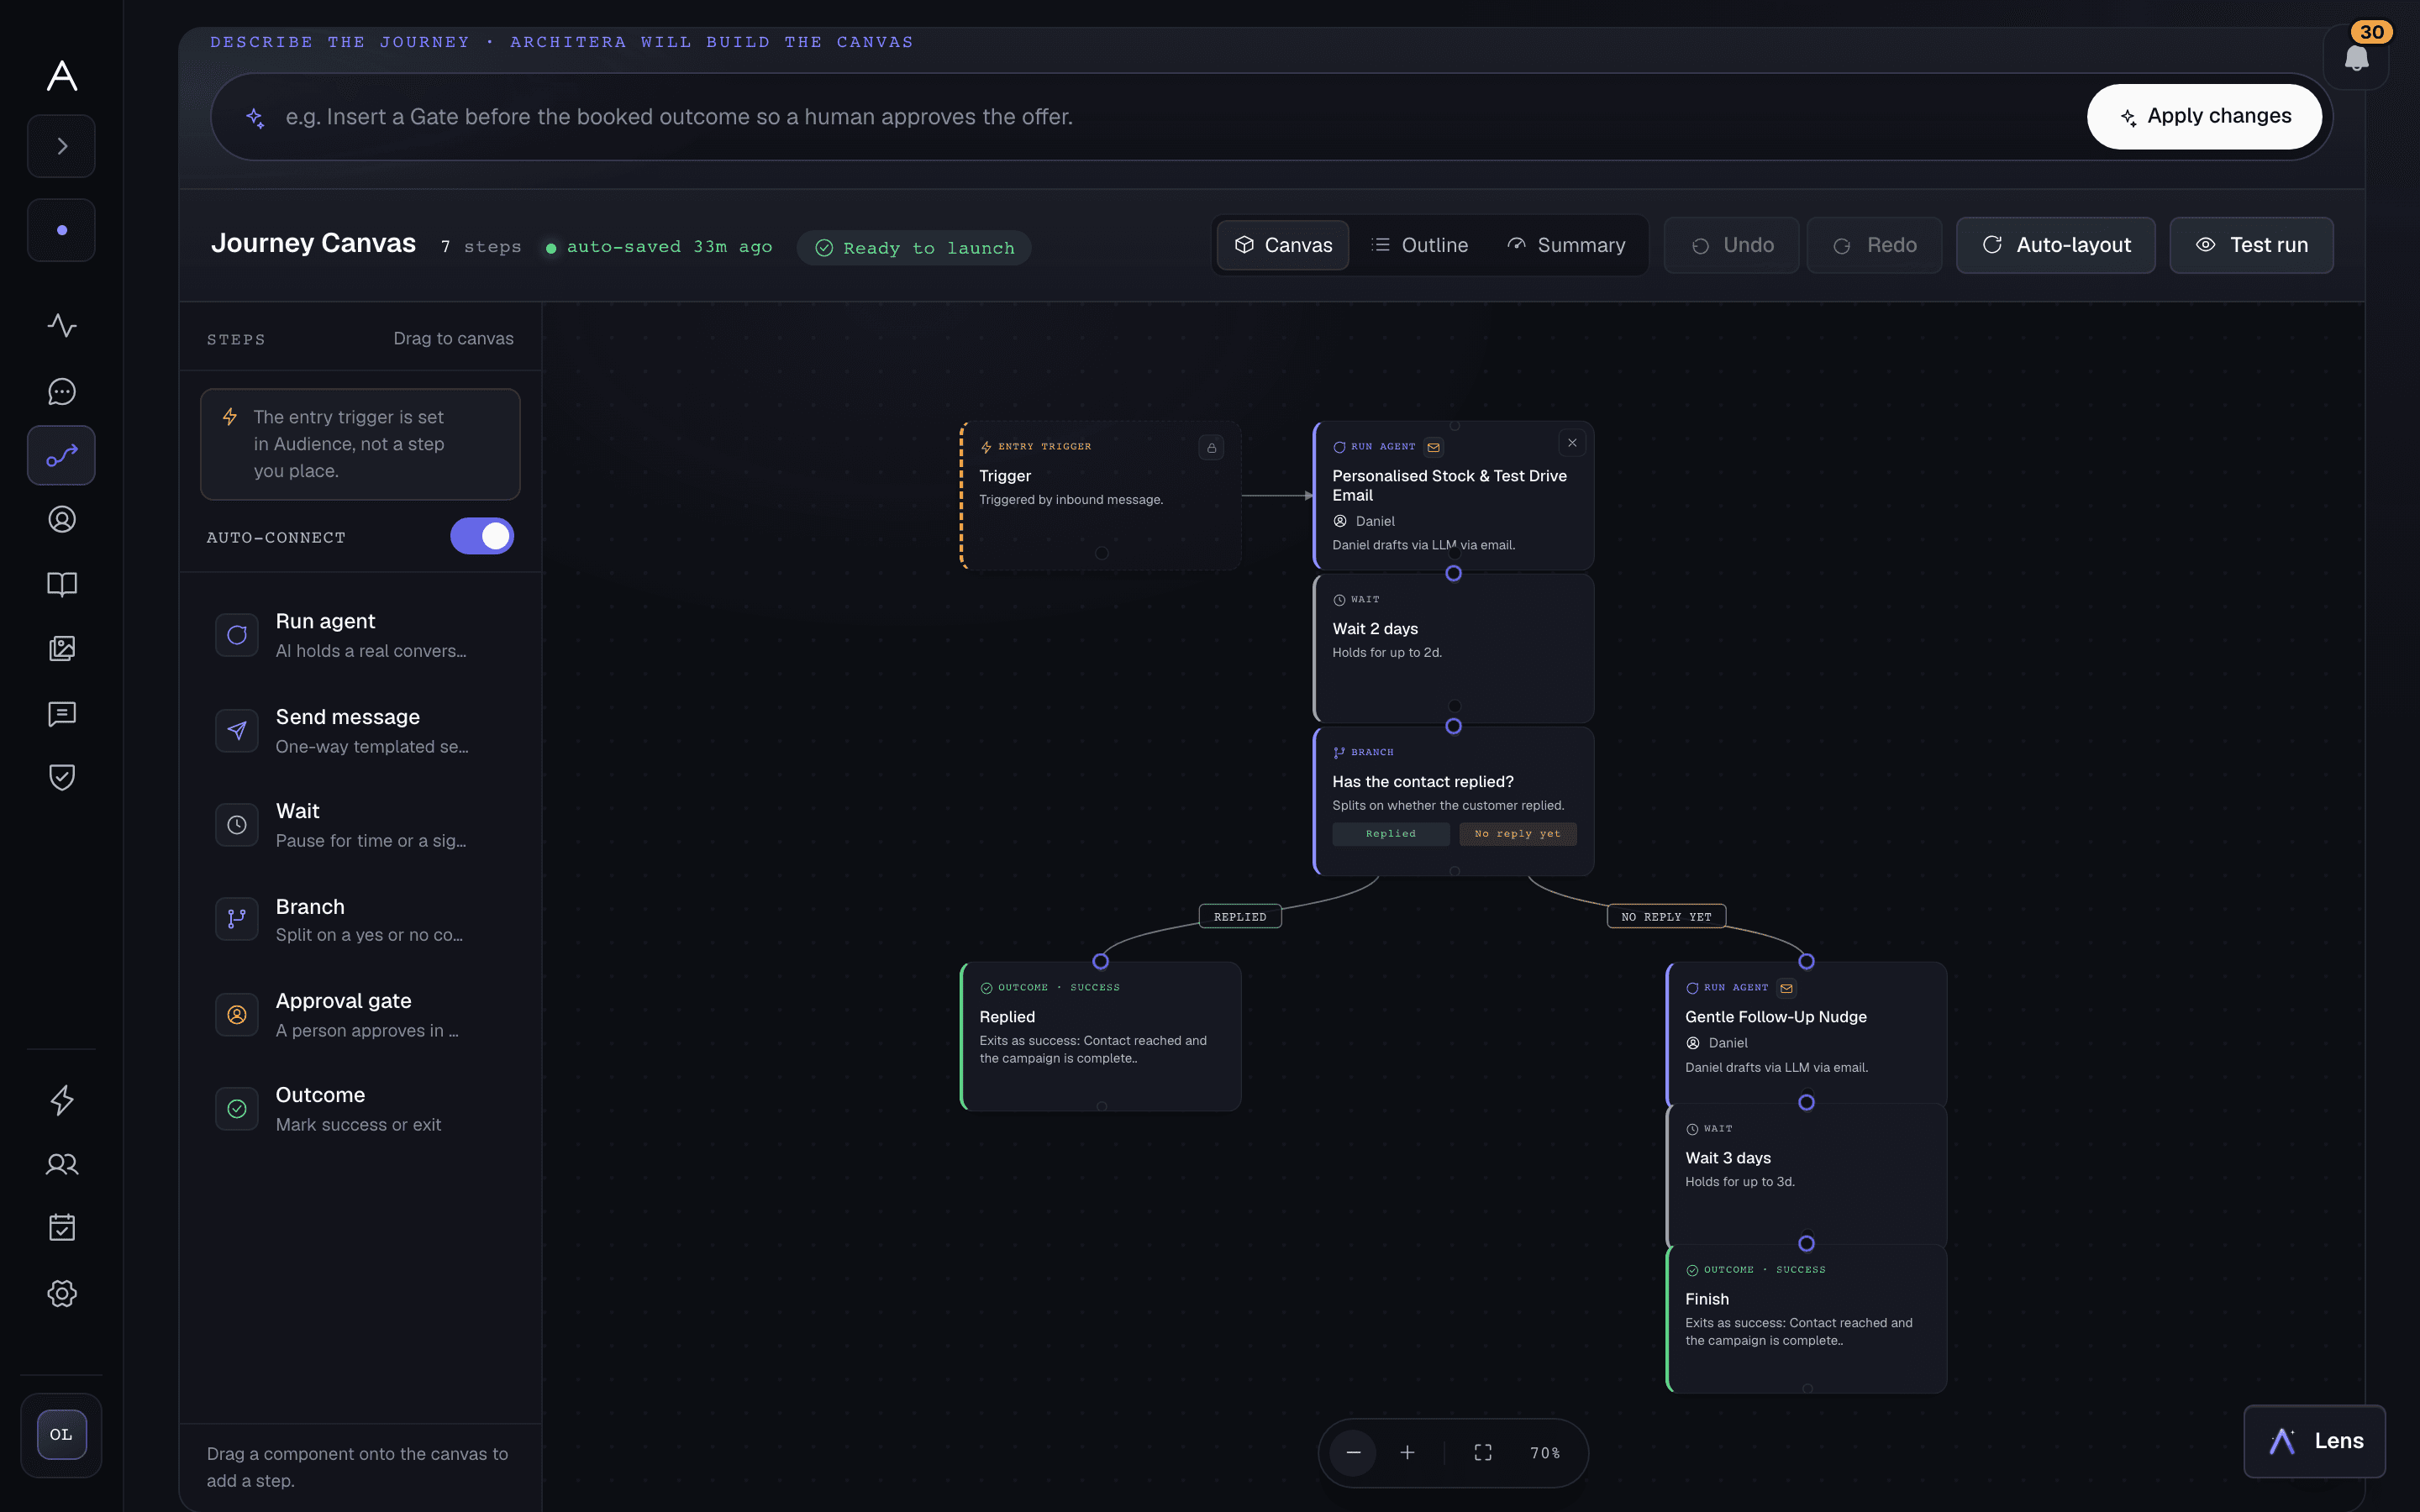
Task: Open the shield check icon in sidebar
Action: [x=62, y=777]
